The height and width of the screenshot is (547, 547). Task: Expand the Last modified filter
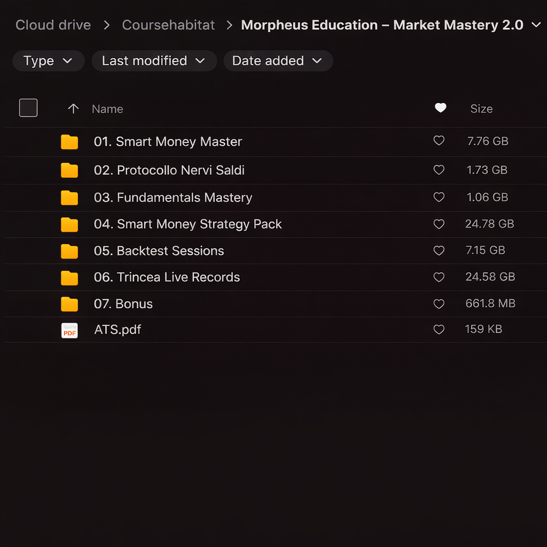[154, 61]
